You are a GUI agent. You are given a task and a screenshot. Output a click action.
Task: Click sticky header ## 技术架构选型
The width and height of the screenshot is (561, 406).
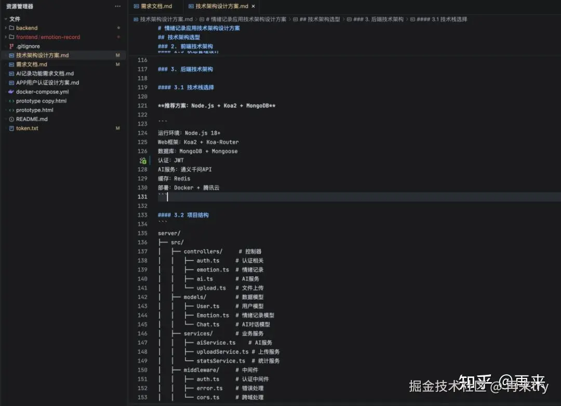click(x=179, y=37)
